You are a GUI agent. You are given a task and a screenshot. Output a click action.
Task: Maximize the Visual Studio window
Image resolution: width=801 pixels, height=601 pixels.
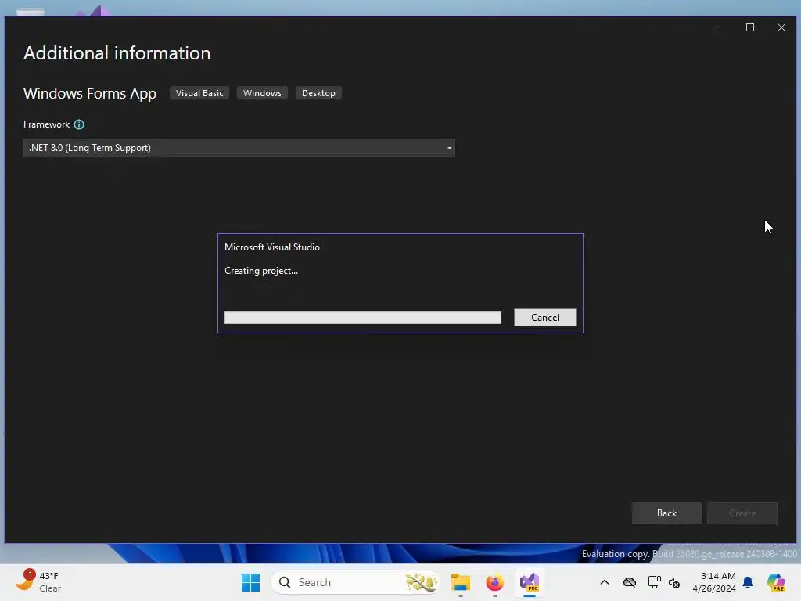tap(750, 27)
